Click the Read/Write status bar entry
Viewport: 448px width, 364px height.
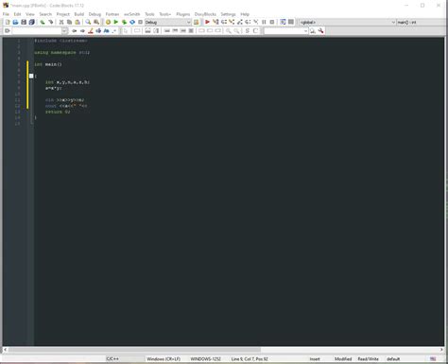tap(368, 359)
